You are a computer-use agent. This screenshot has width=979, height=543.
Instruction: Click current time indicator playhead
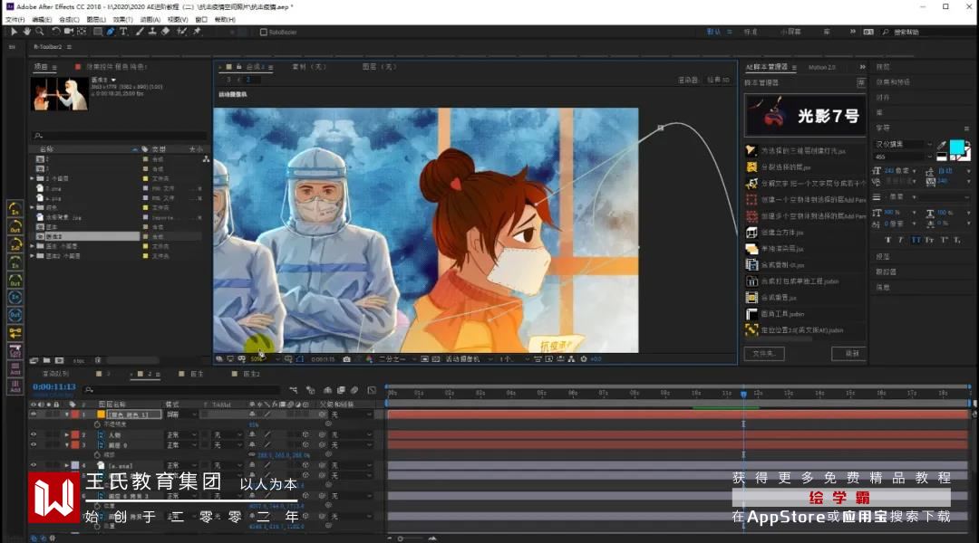[x=743, y=394]
